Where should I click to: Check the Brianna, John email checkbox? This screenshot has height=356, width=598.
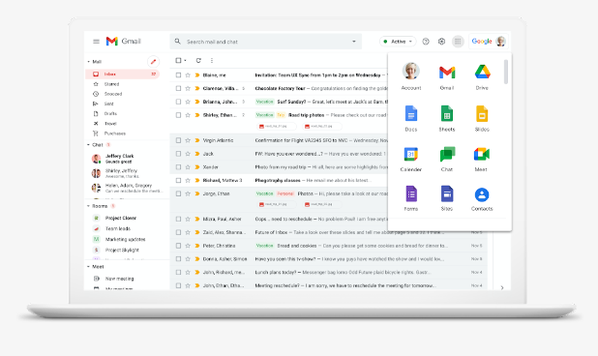point(178,102)
